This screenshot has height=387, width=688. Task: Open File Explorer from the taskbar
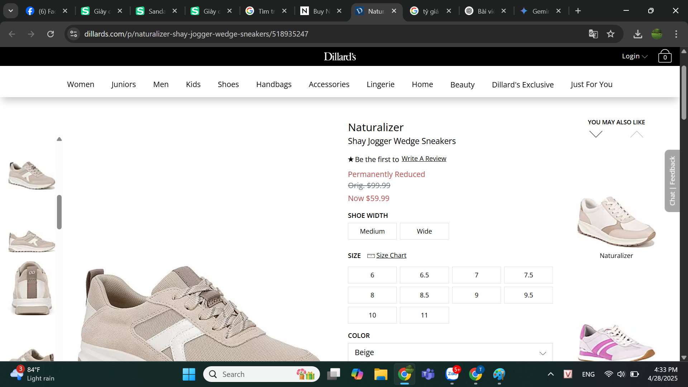point(381,374)
